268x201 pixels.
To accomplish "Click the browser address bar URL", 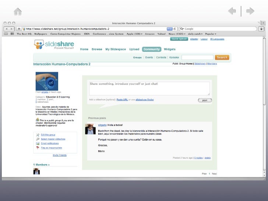I will click(67, 29).
